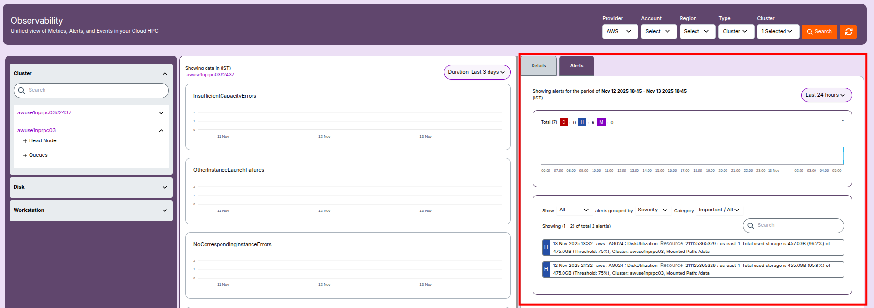Screen dimensions: 874x308
Task: Expand the Disk section
Action: 91,187
